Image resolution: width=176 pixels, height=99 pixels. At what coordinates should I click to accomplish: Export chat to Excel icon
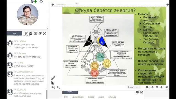click(x=31, y=34)
